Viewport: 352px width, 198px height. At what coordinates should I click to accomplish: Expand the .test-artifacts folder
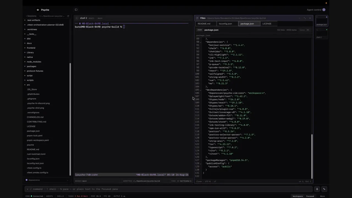(25, 20)
